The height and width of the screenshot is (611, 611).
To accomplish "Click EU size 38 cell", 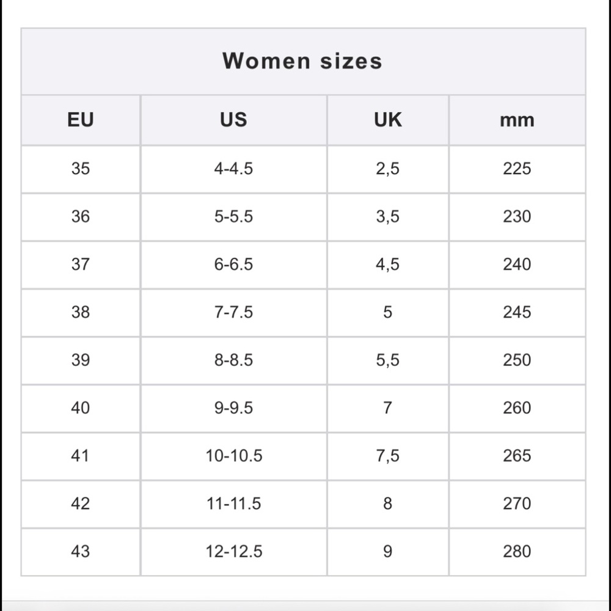I will click(x=81, y=312).
